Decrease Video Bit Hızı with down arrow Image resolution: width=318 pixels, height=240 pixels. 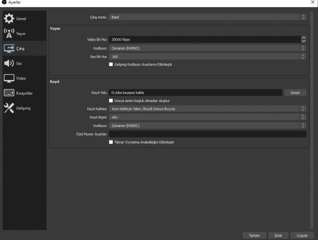click(303, 41)
